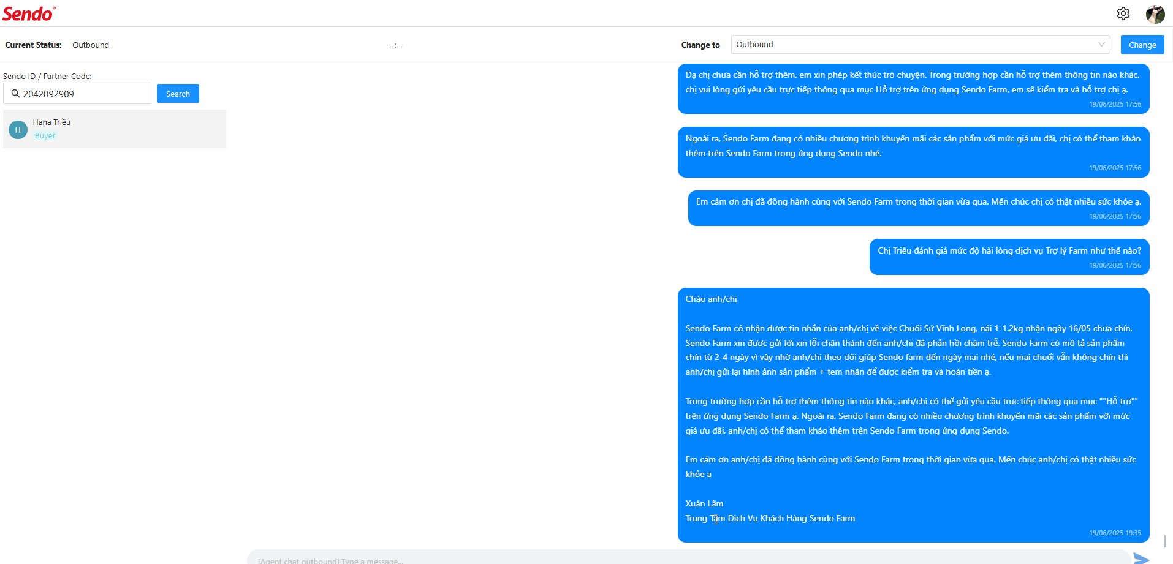Screen dimensions: 1173x564
Task: Open the settings gear icon
Action: pyautogui.click(x=1123, y=13)
